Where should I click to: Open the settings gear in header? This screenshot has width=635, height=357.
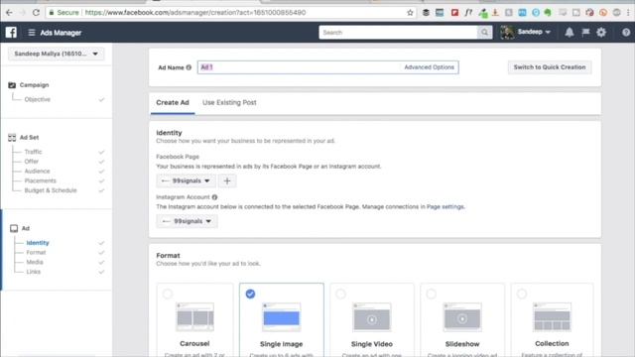(601, 33)
